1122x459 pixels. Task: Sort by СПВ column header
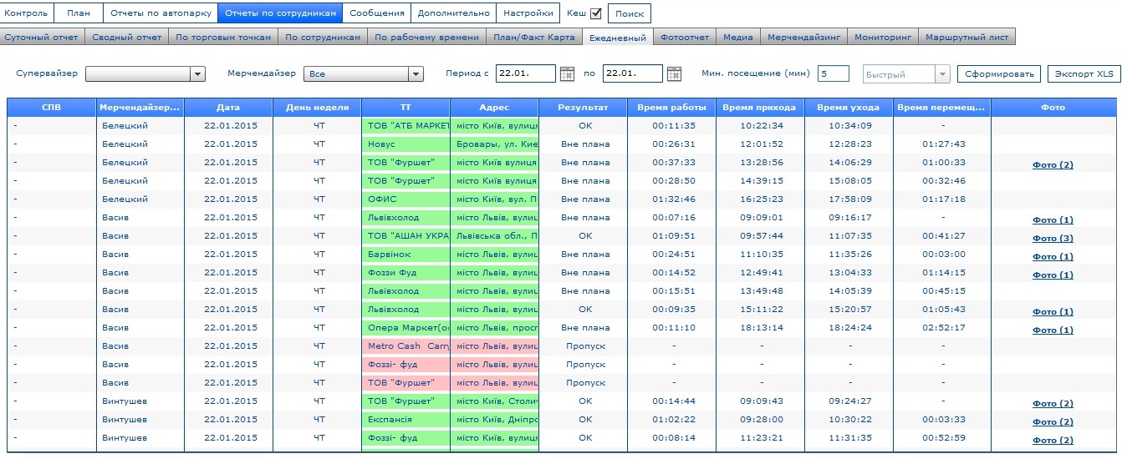pyautogui.click(x=51, y=108)
